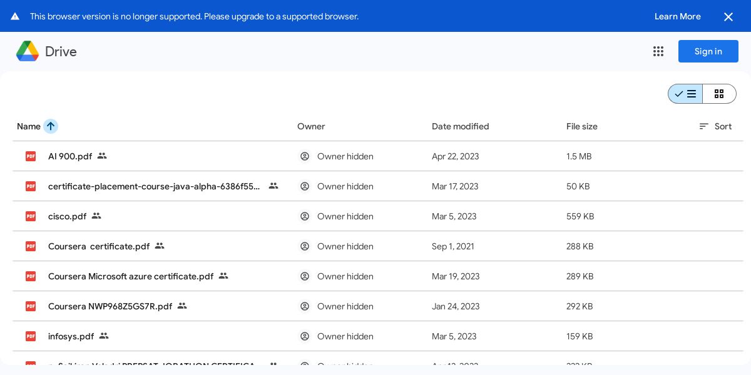
Task: Open the Google apps grid
Action: click(x=658, y=51)
